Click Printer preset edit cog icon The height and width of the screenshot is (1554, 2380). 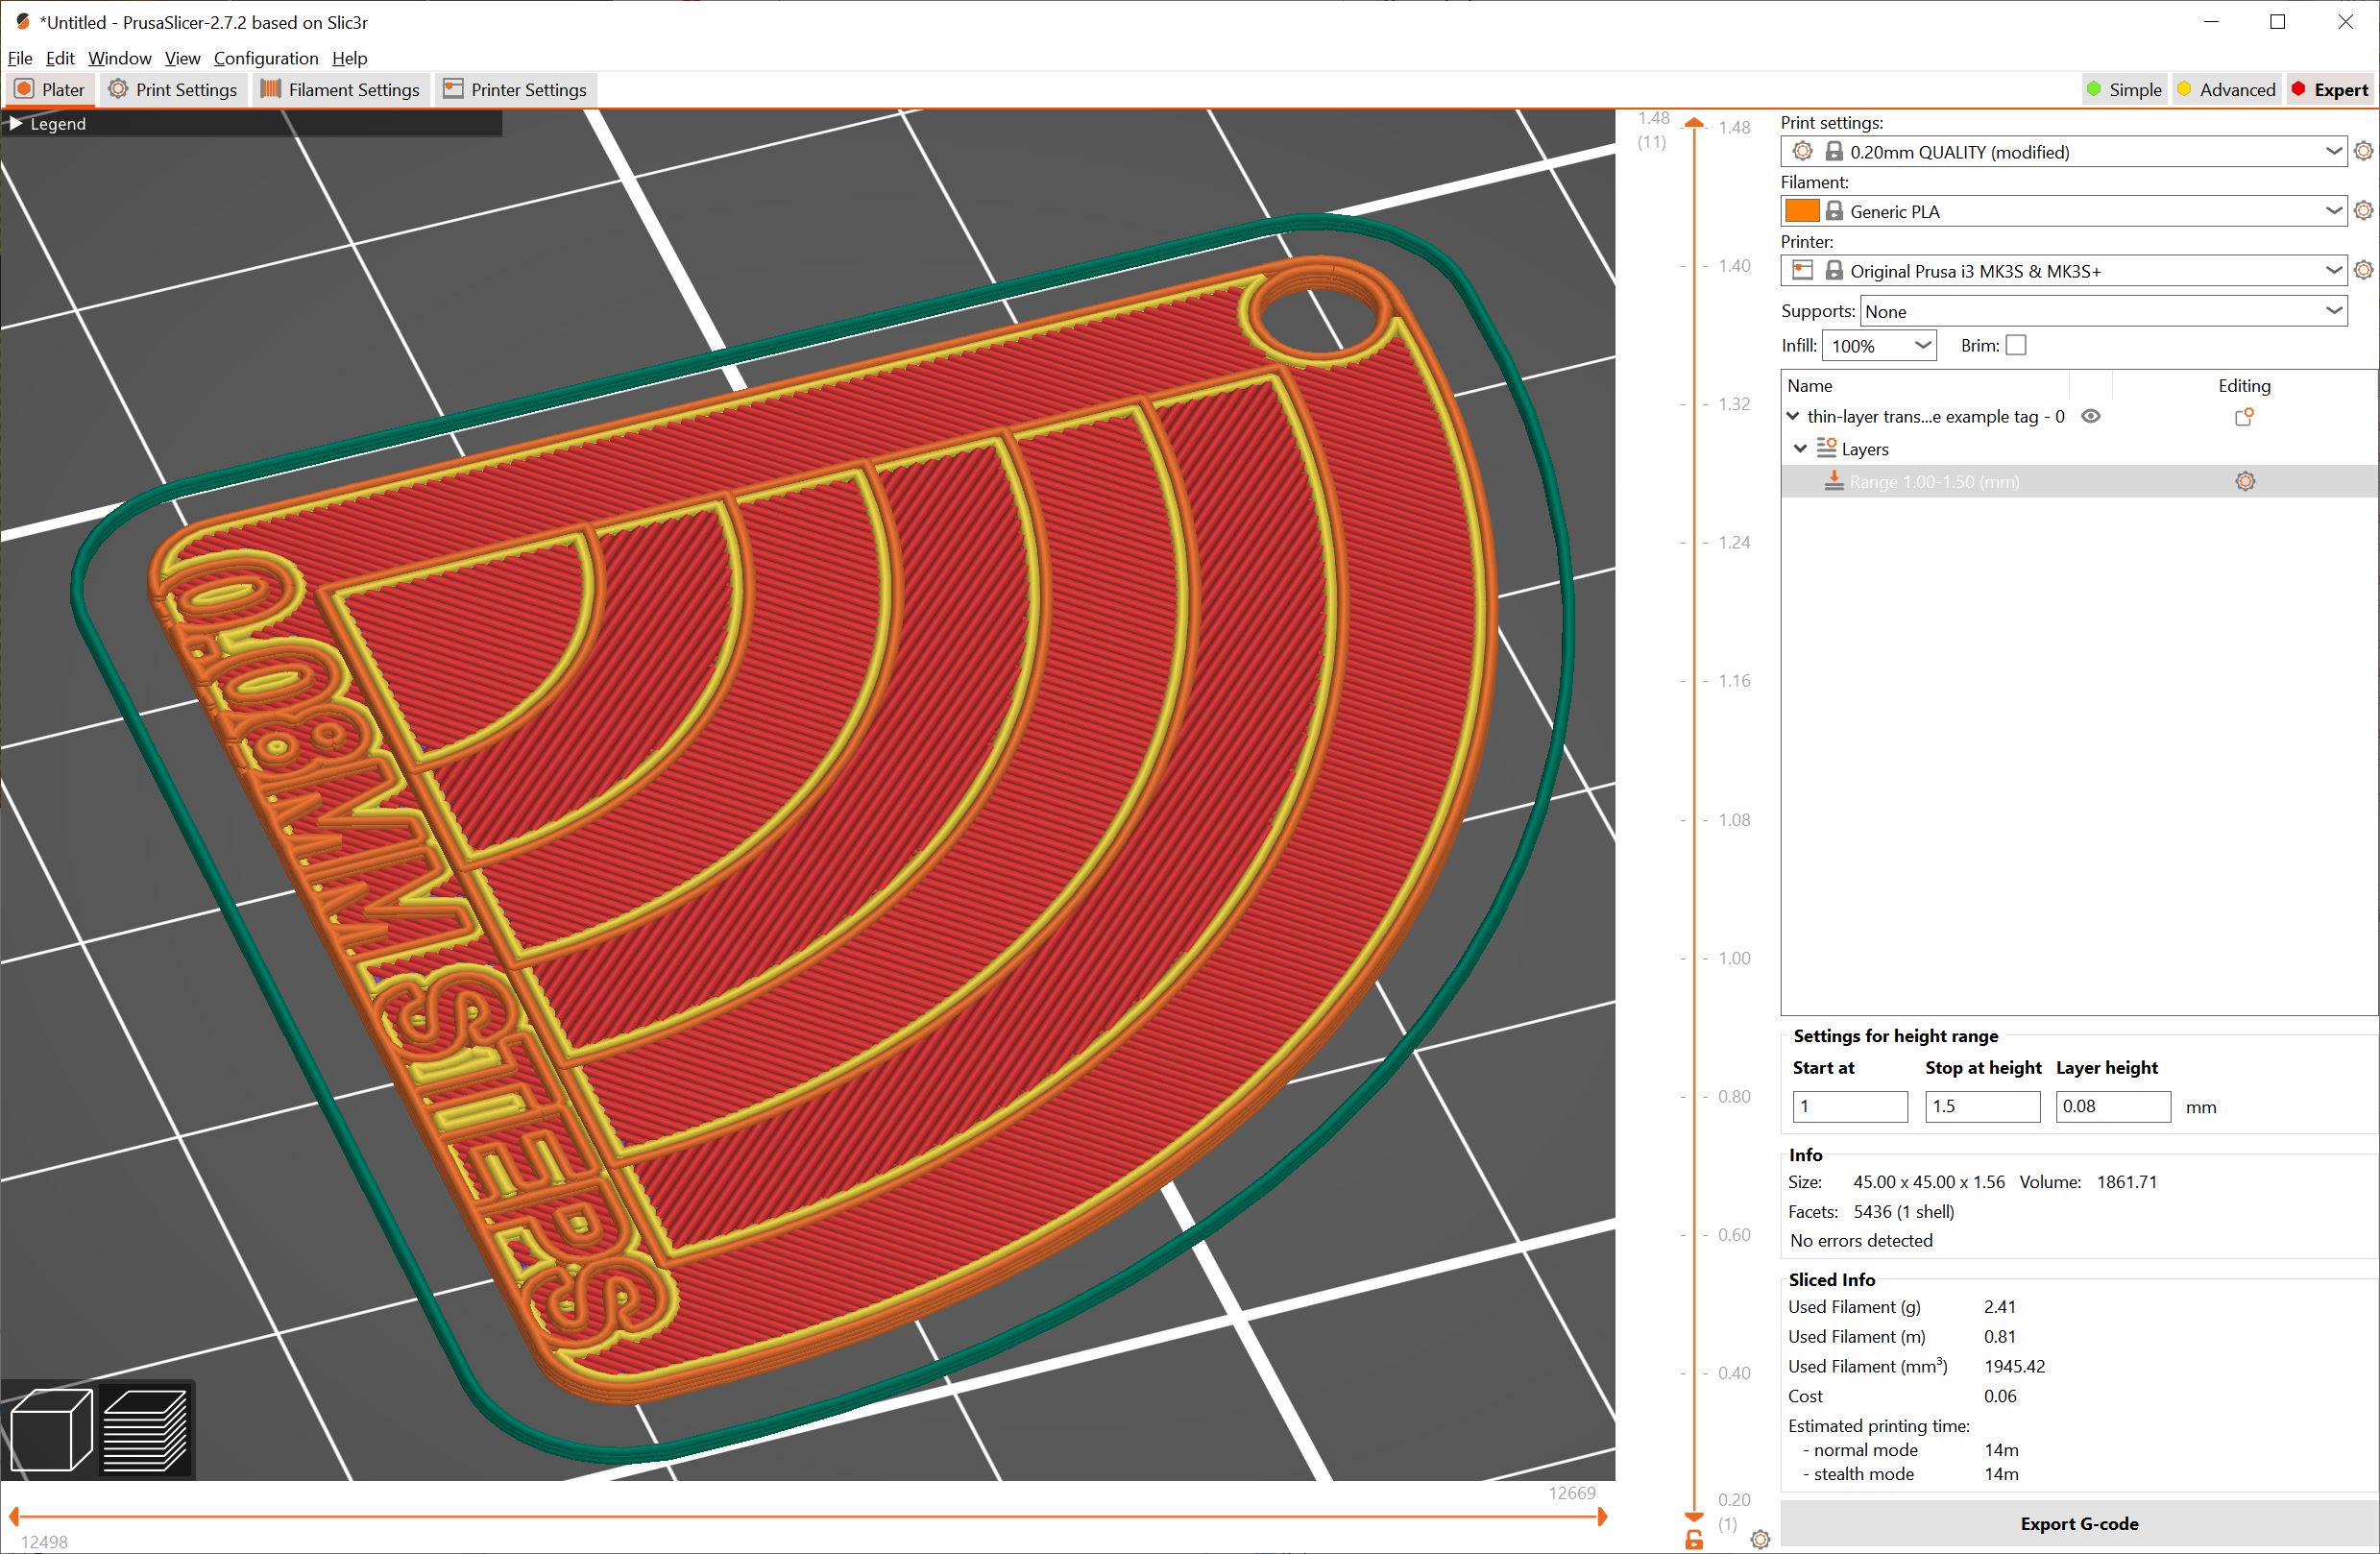click(x=2363, y=270)
